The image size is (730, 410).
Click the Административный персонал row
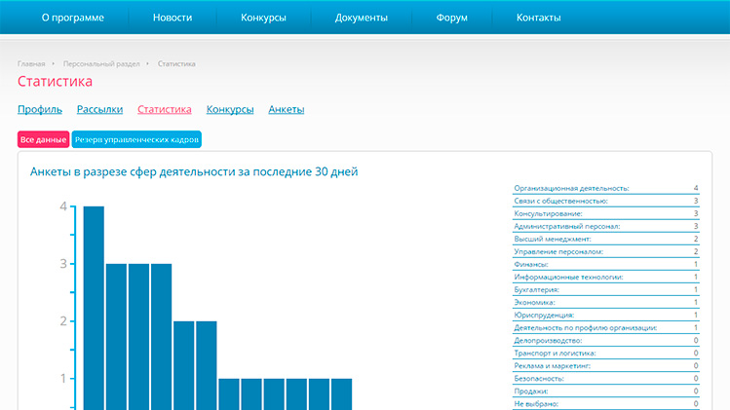pos(605,226)
